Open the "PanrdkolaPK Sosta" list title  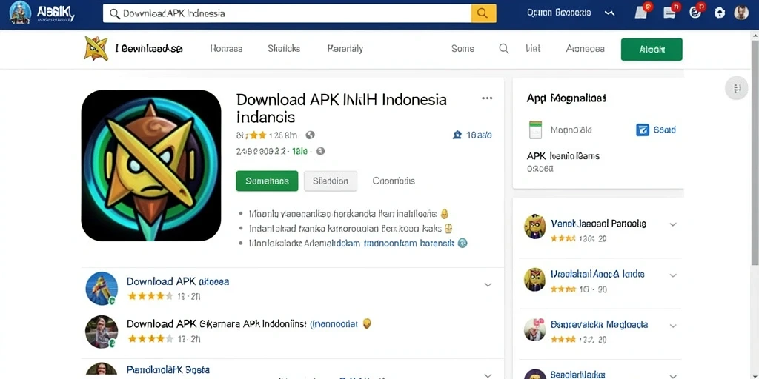[168, 370]
